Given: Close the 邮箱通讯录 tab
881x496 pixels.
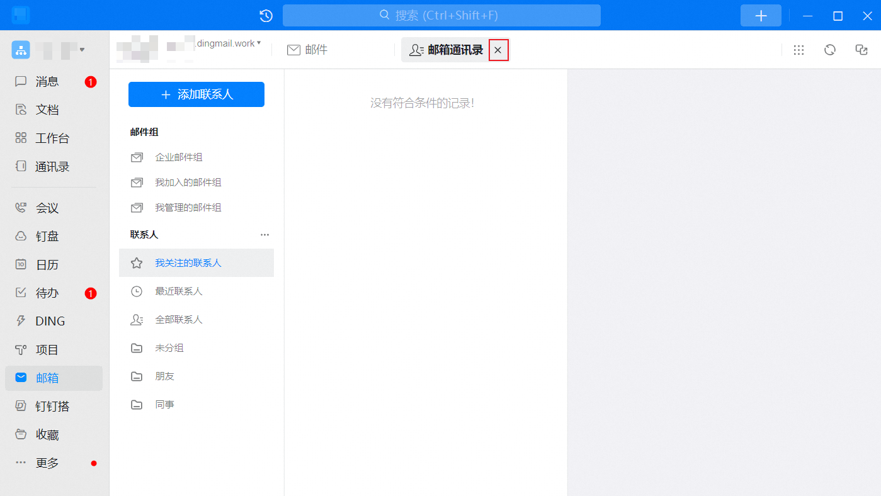Looking at the screenshot, I should pos(498,50).
